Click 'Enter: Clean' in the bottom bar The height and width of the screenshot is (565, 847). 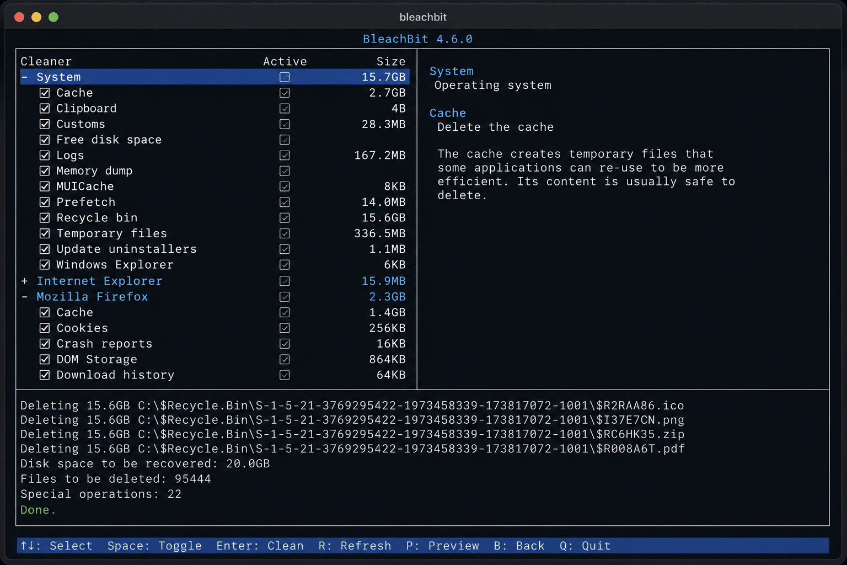(260, 546)
